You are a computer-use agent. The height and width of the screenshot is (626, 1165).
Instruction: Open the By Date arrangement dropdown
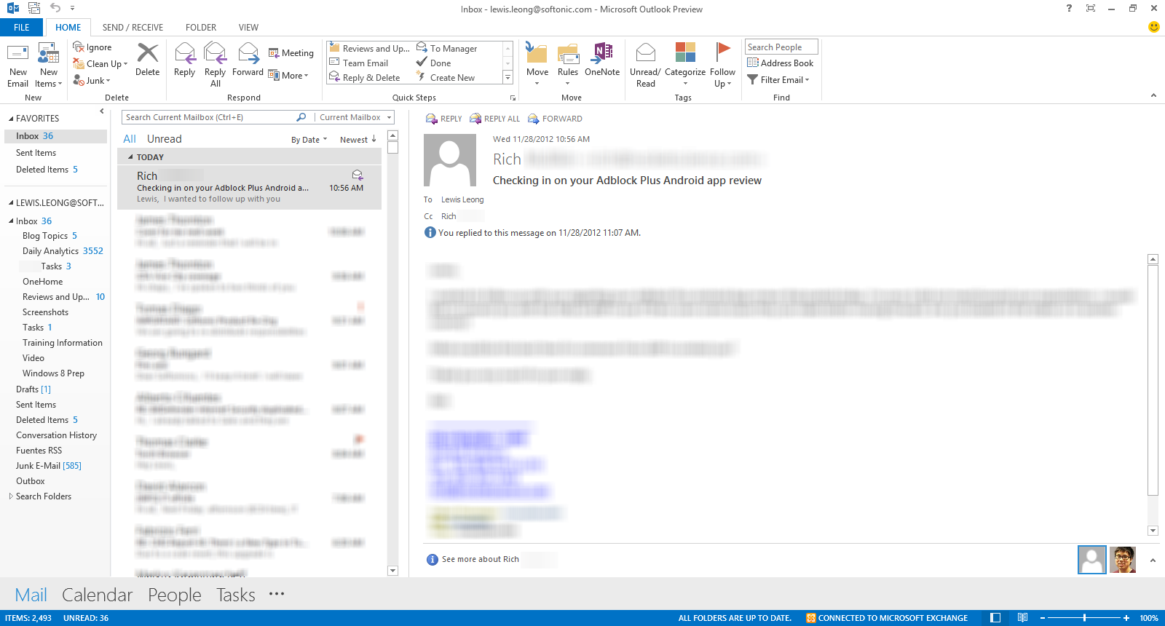(x=309, y=140)
